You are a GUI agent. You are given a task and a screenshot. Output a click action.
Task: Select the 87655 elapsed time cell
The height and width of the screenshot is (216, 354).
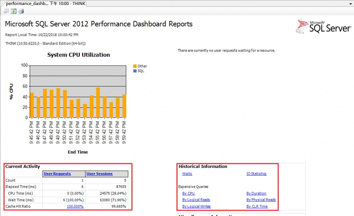coord(107,187)
